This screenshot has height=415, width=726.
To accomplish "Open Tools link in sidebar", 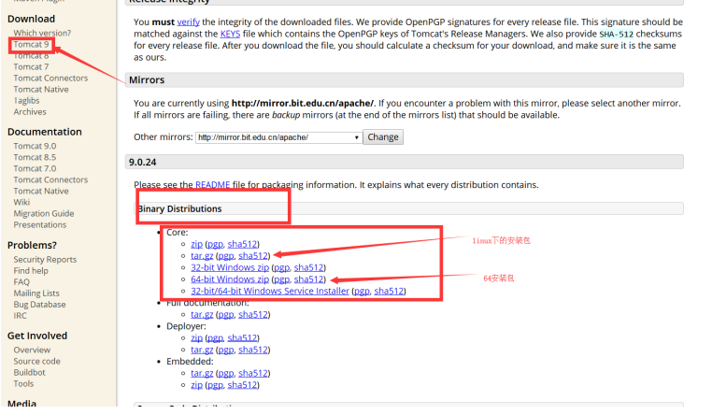I will click(x=23, y=383).
